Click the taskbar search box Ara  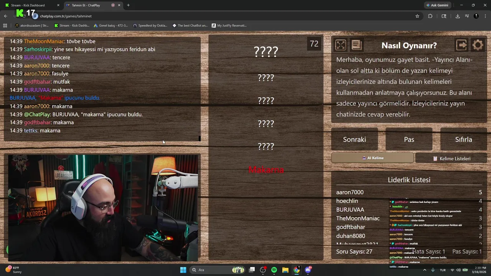pyautogui.click(x=217, y=270)
